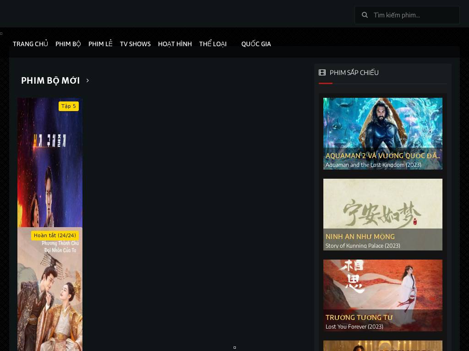Image resolution: width=469 pixels, height=351 pixels.
Task: Open the NINH AN NHƯ MỘNG title link
Action: (360, 236)
